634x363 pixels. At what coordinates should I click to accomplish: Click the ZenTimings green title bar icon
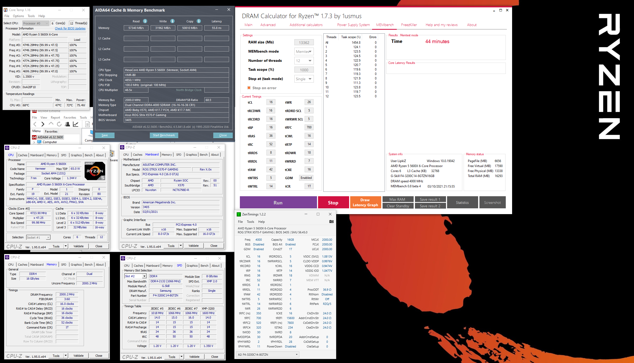tap(239, 214)
